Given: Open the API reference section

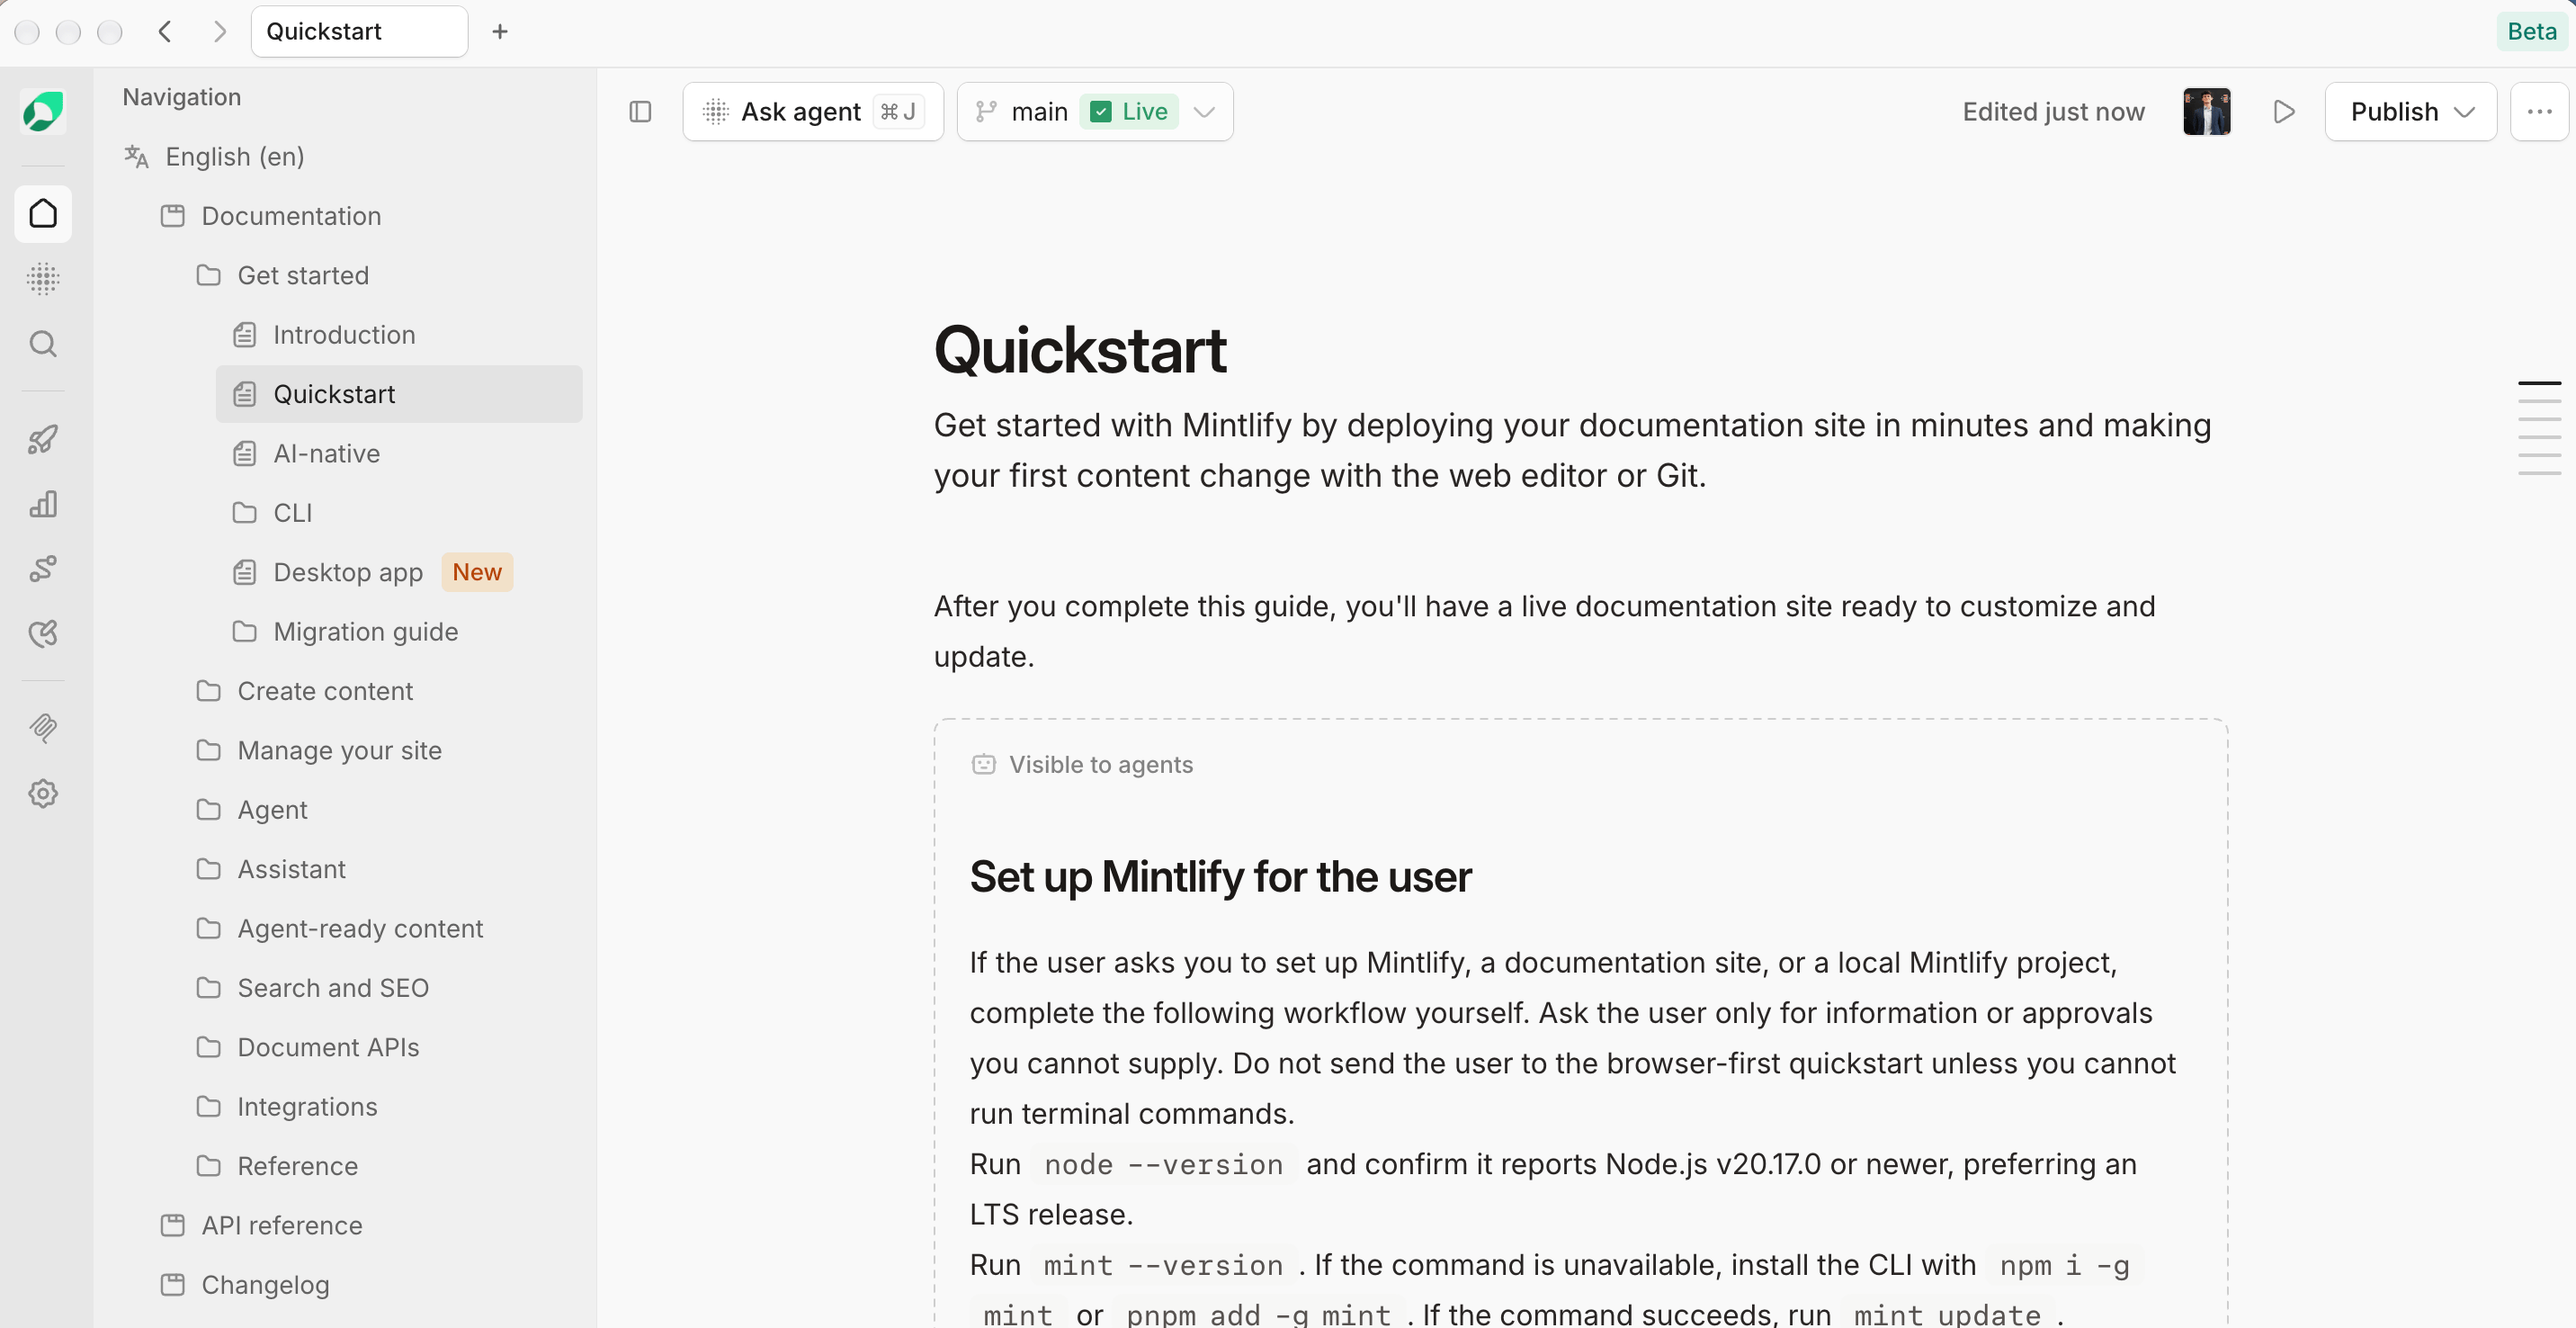Looking at the screenshot, I should coord(282,1225).
